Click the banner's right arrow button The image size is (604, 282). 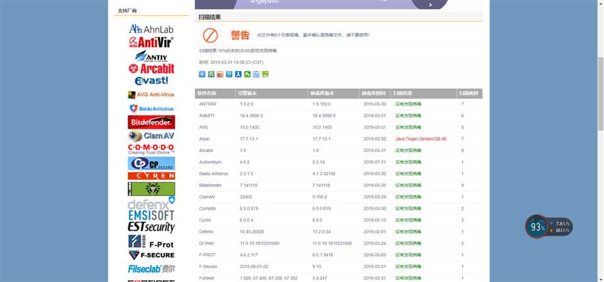[x=430, y=4]
